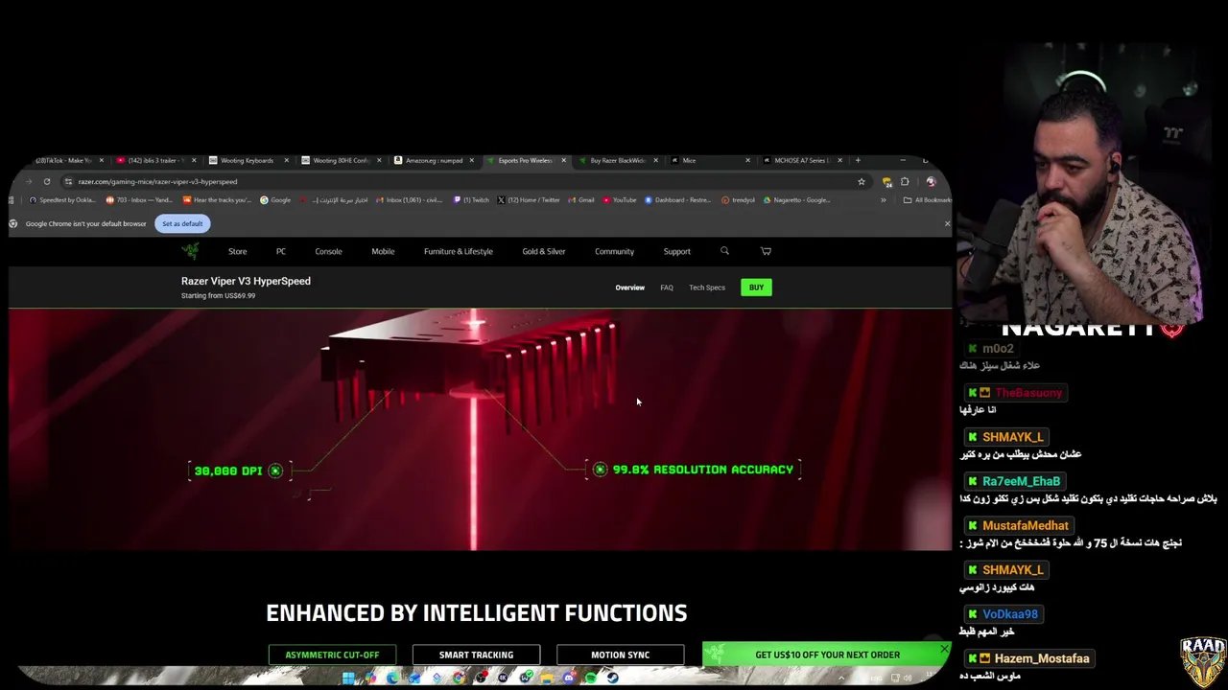Open the All Bookmarks folder
This screenshot has width=1228, height=690.
tap(927, 200)
